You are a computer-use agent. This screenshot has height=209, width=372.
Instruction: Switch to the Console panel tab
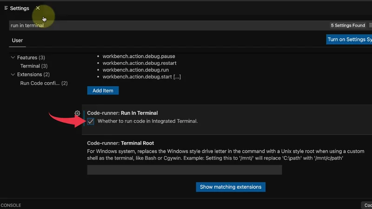[x=11, y=205]
